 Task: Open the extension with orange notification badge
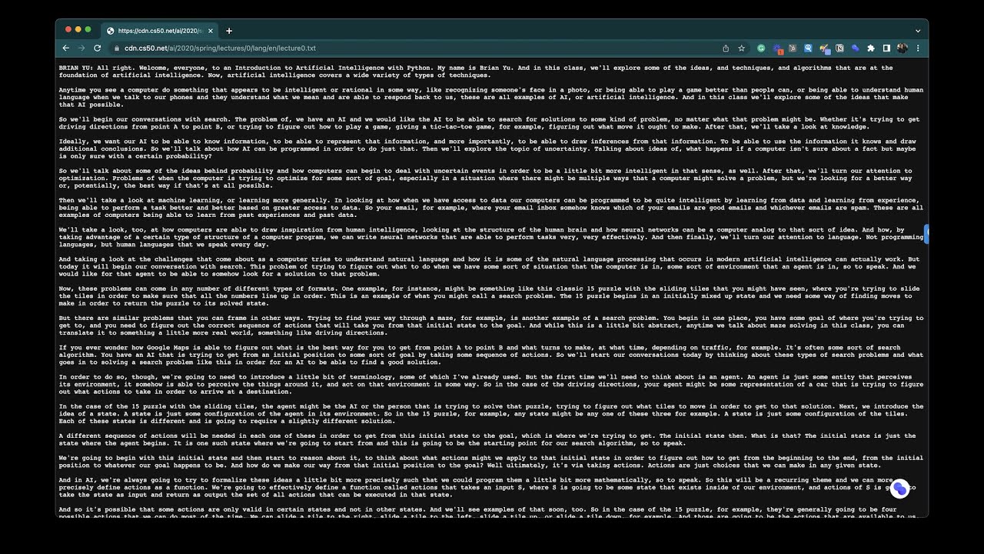pos(777,48)
